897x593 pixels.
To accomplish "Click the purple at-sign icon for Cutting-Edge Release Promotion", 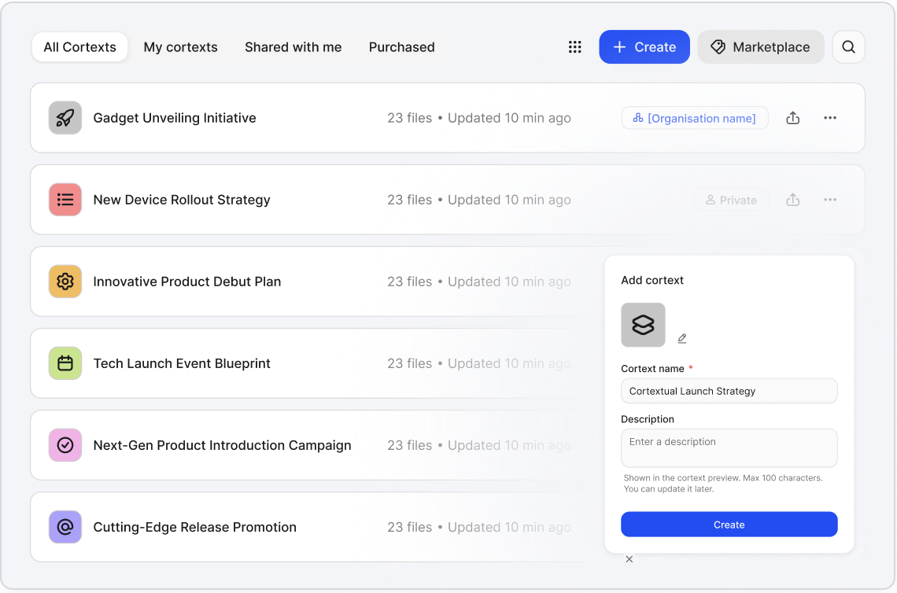I will 65,527.
